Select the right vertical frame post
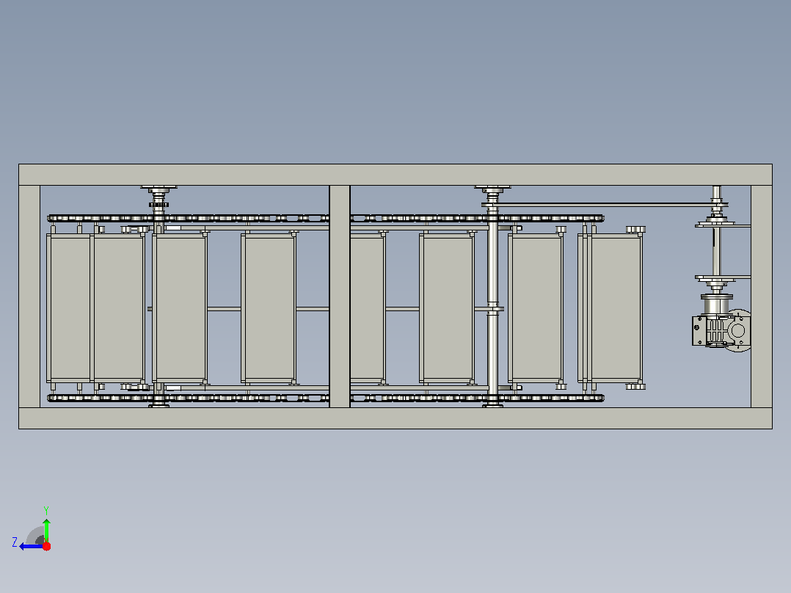 point(761,296)
